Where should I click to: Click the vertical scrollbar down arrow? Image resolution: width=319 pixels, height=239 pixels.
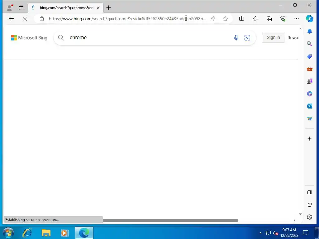click(300, 214)
